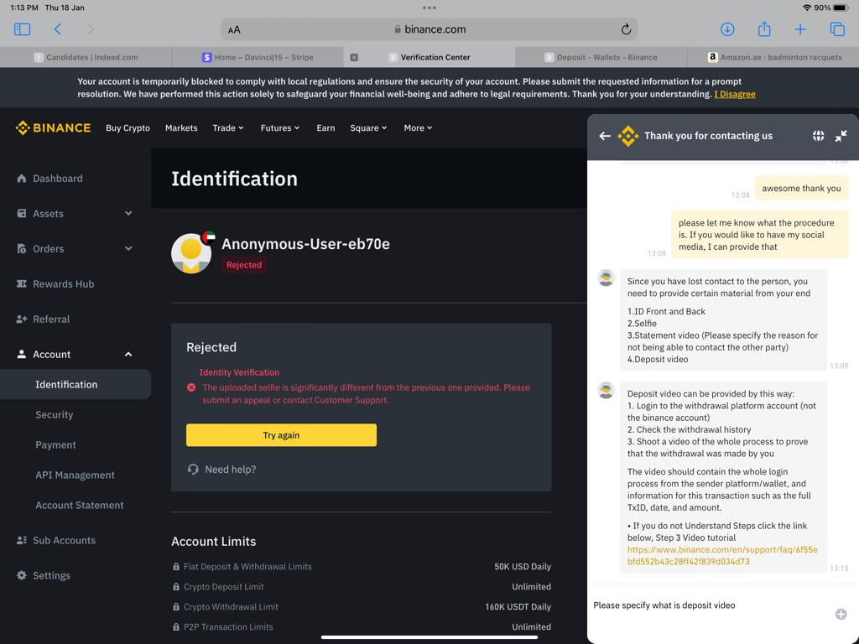
Task: Open the AA reader settings
Action: click(x=234, y=29)
